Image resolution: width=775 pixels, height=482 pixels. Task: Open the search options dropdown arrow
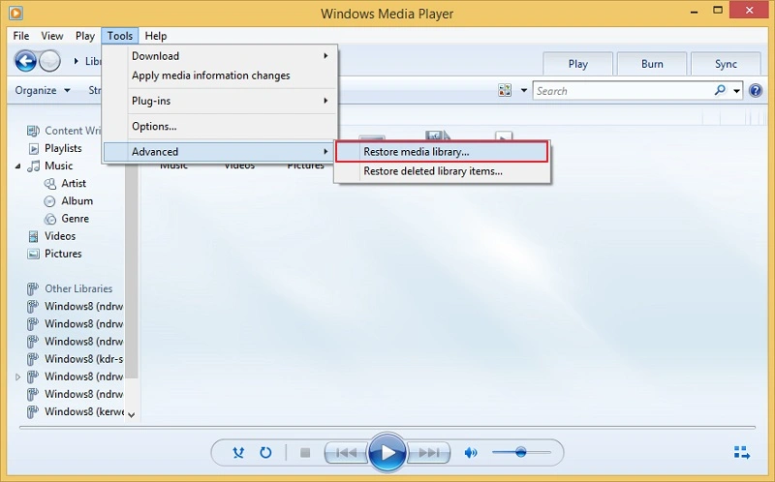pyautogui.click(x=736, y=91)
